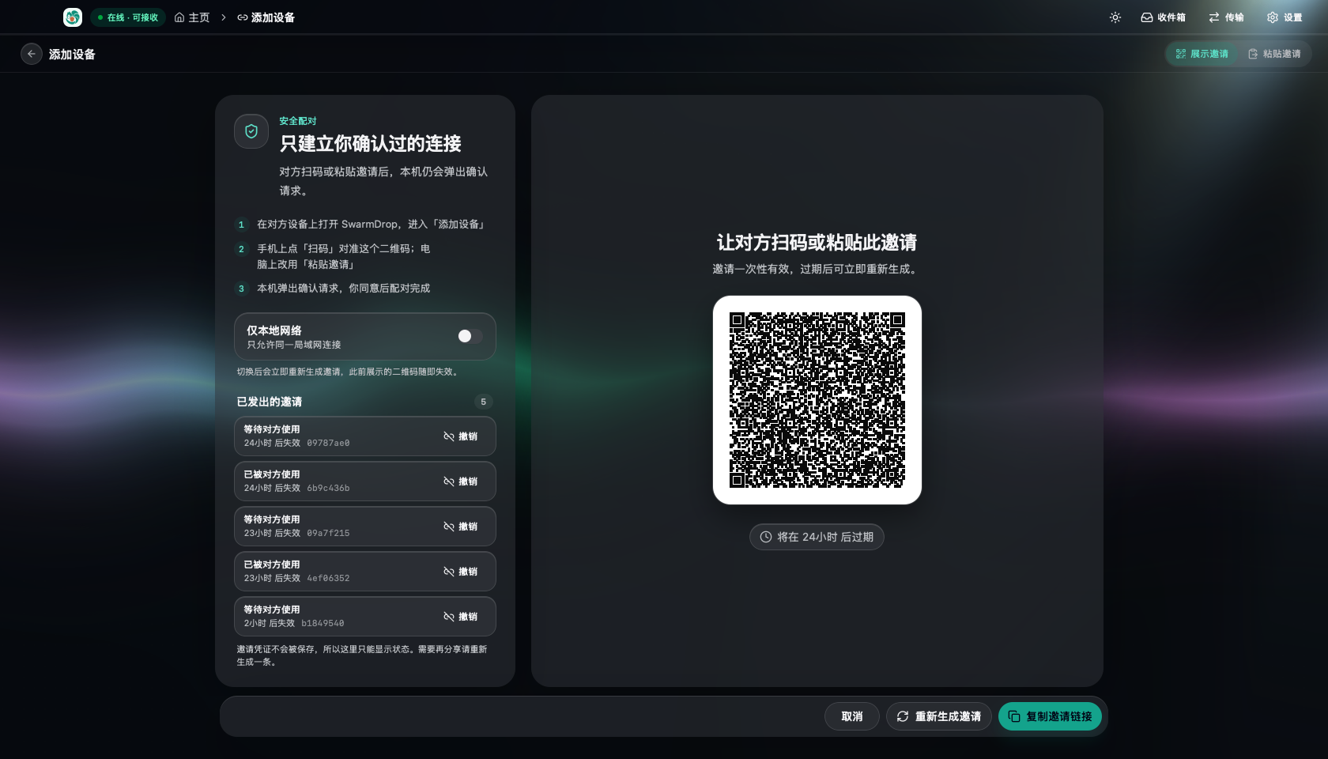Click the online status badge 在线·可接收
The width and height of the screenshot is (1328, 759).
pyautogui.click(x=128, y=17)
